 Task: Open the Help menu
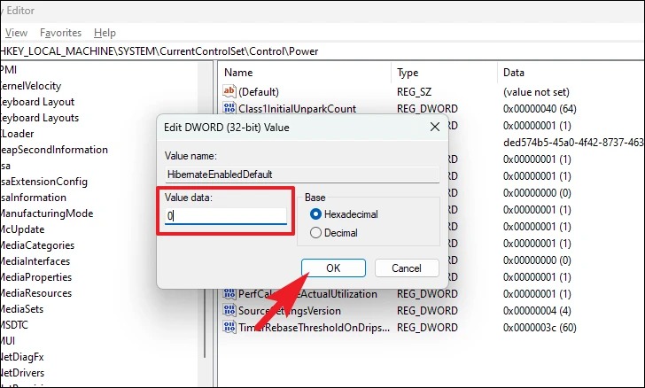[x=105, y=33]
